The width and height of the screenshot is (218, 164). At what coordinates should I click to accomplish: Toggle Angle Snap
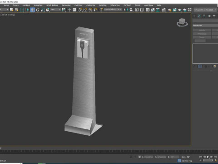85,10
